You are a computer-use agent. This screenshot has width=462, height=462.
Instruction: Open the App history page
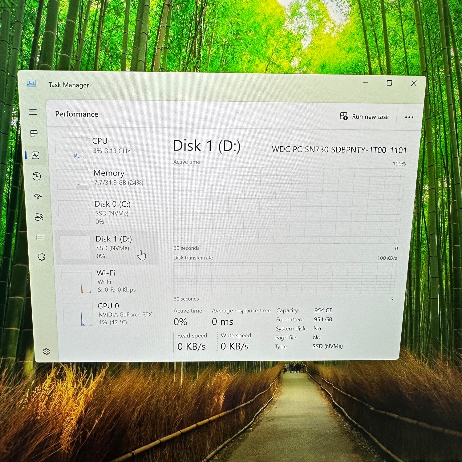point(37,176)
